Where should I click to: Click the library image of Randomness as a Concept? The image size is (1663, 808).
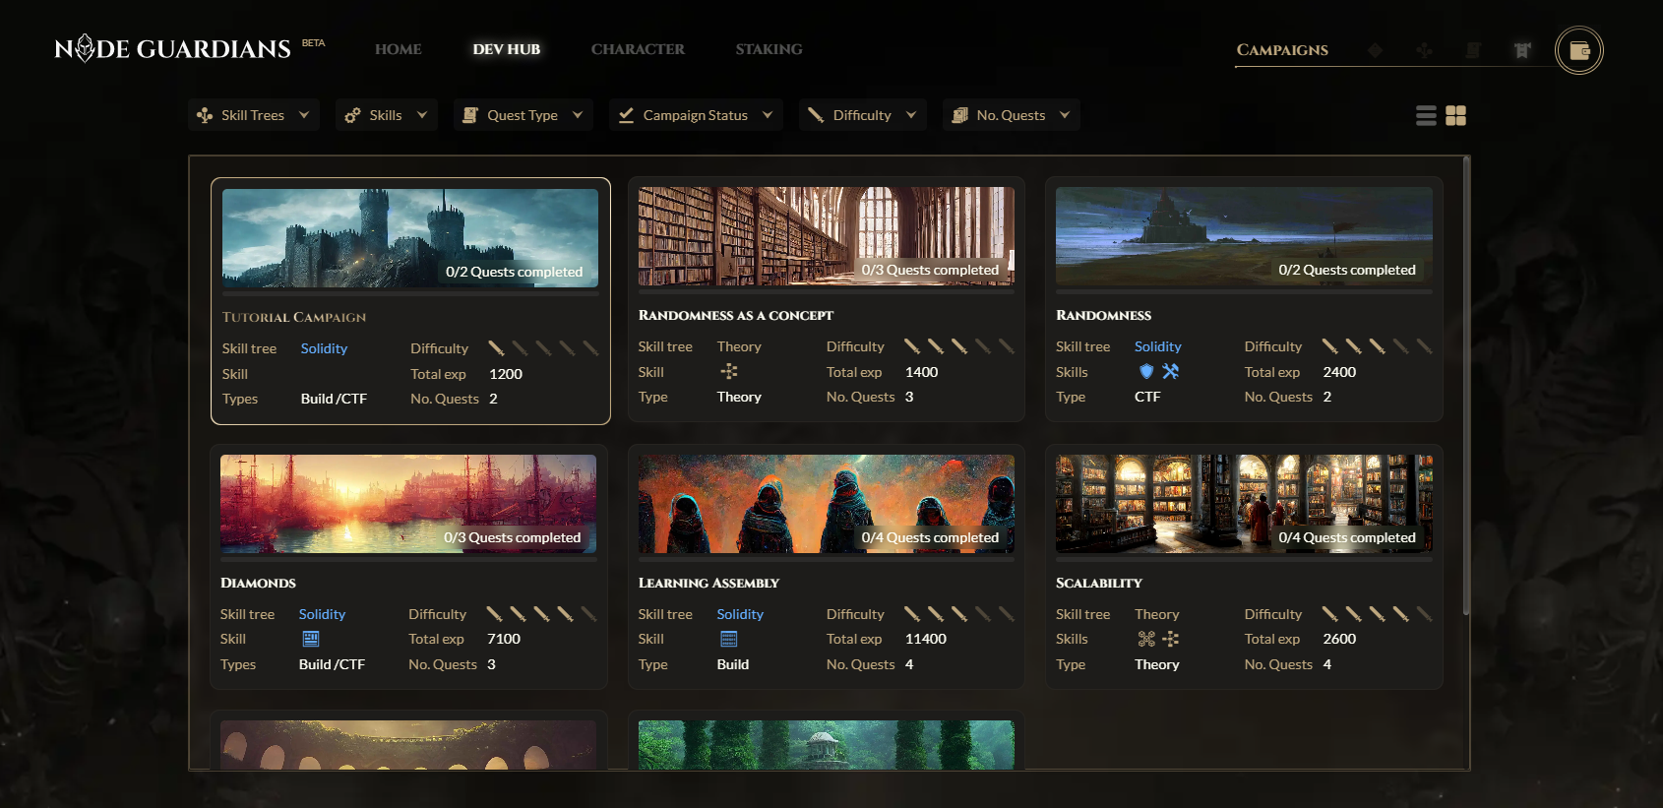(x=827, y=236)
